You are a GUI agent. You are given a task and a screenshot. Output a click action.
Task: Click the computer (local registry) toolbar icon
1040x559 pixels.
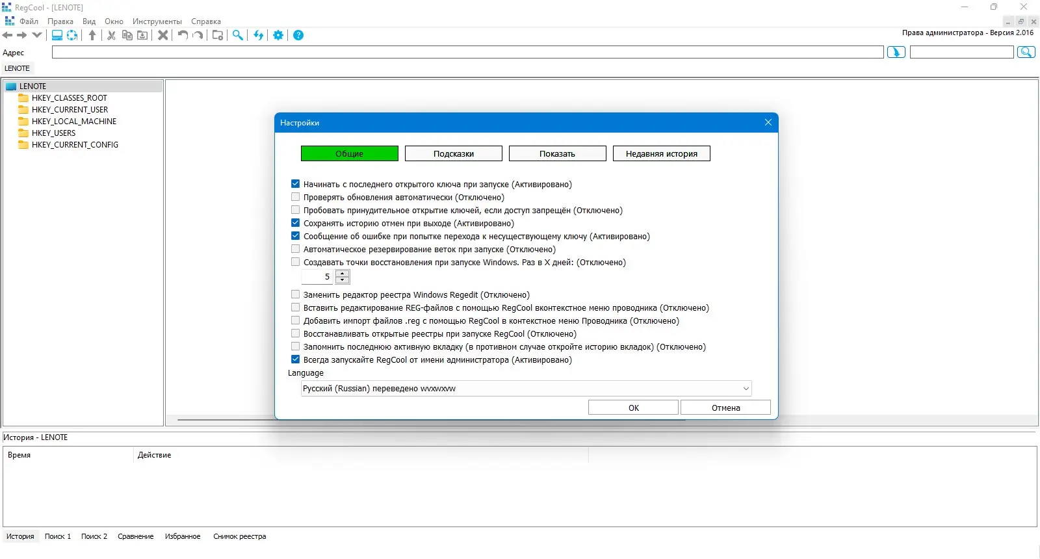57,35
